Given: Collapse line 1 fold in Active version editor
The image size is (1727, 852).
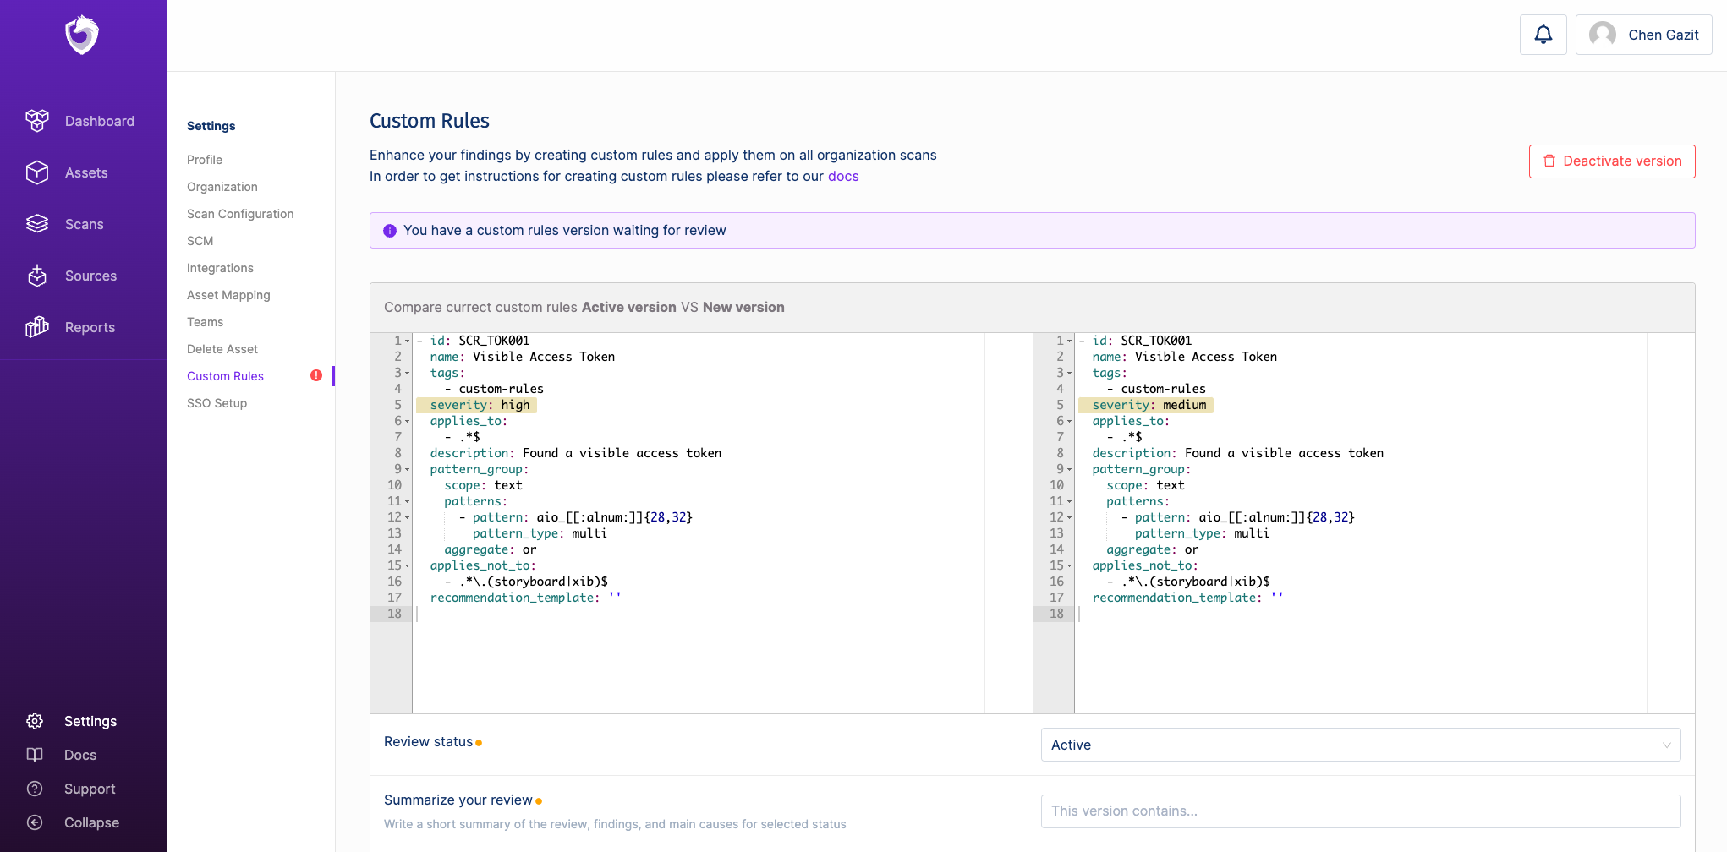Looking at the screenshot, I should point(407,341).
